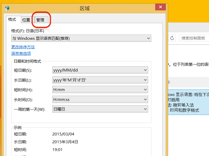Go to the 管理 tab
Viewport: 209px width, 156px height.
pyautogui.click(x=40, y=20)
